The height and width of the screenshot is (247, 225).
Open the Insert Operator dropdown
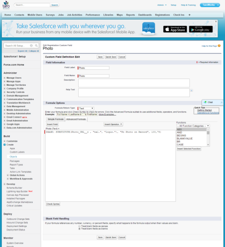[113, 124]
